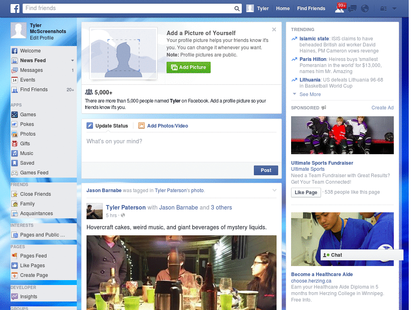Open the story options chevron for Jason Barnabe post
The height and width of the screenshot is (310, 414).
(275, 190)
